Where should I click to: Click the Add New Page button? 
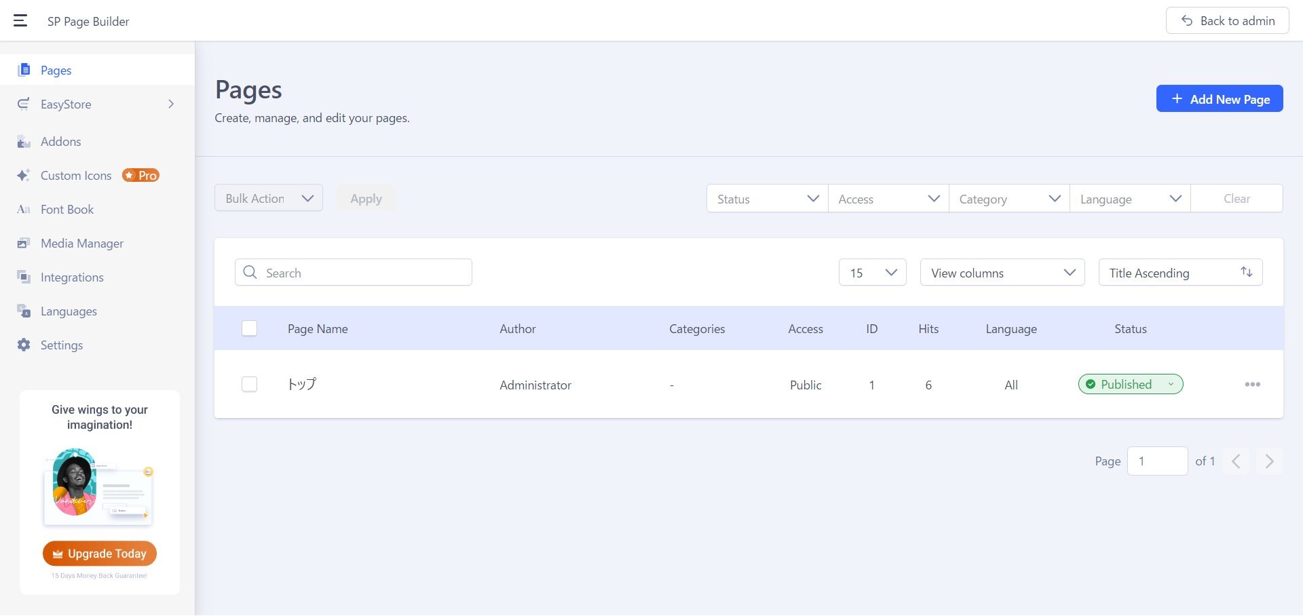pyautogui.click(x=1220, y=98)
